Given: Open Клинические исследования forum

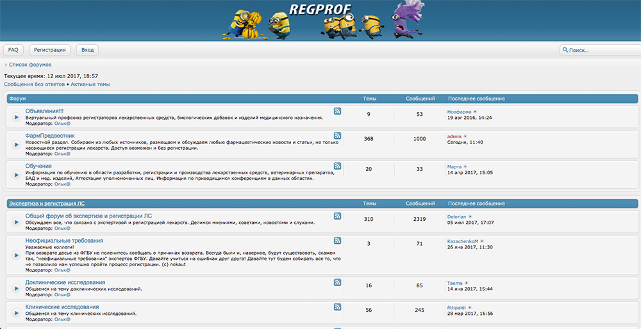Looking at the screenshot, I should tap(62, 307).
